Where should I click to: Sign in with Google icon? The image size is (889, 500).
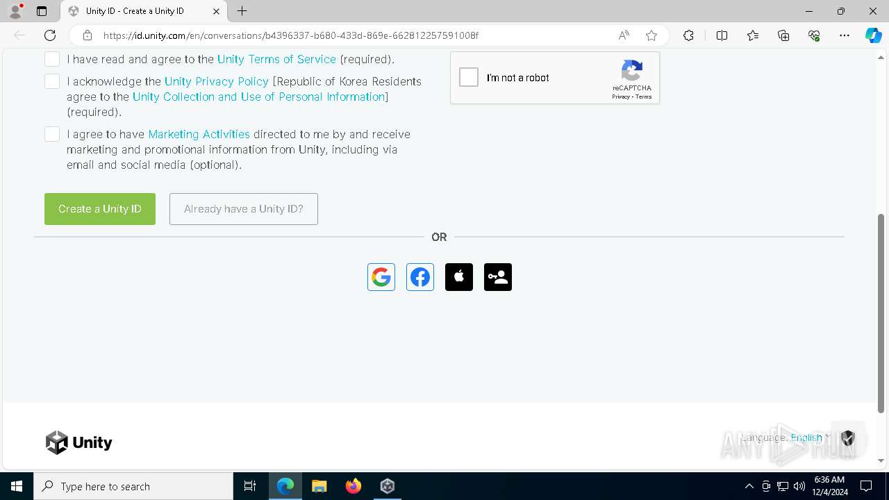(381, 277)
